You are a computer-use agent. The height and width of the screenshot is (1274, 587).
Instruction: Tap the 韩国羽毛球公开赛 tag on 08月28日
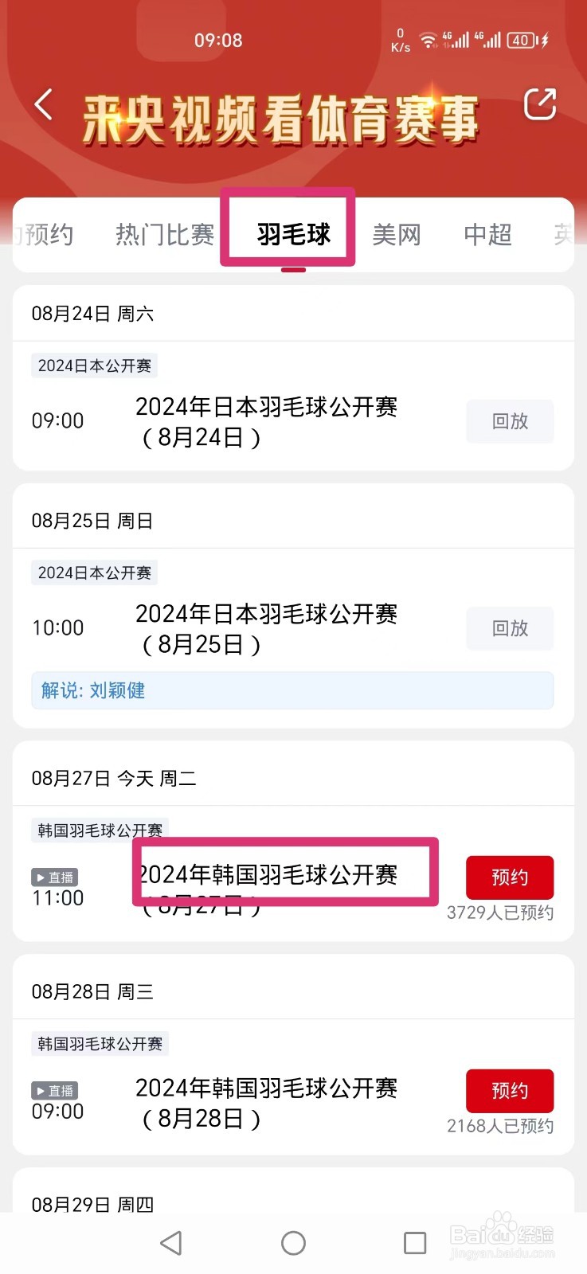(x=100, y=1044)
